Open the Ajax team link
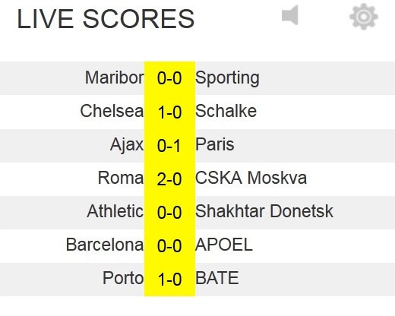 (x=127, y=145)
